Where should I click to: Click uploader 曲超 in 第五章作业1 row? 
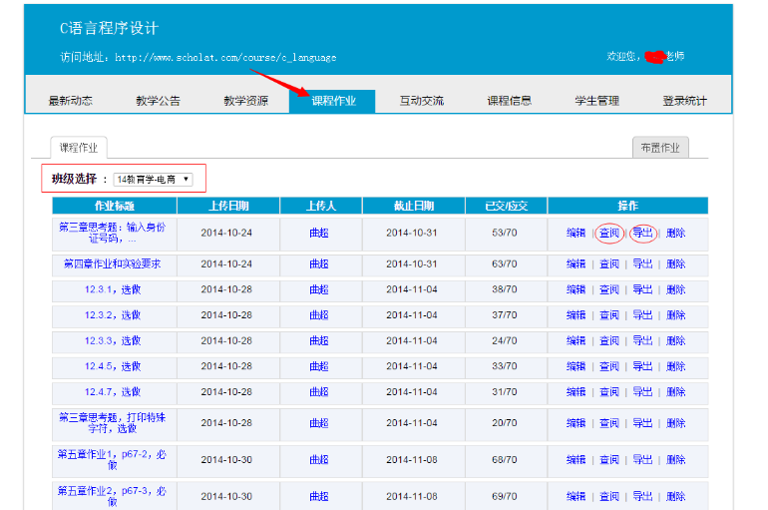point(319,459)
